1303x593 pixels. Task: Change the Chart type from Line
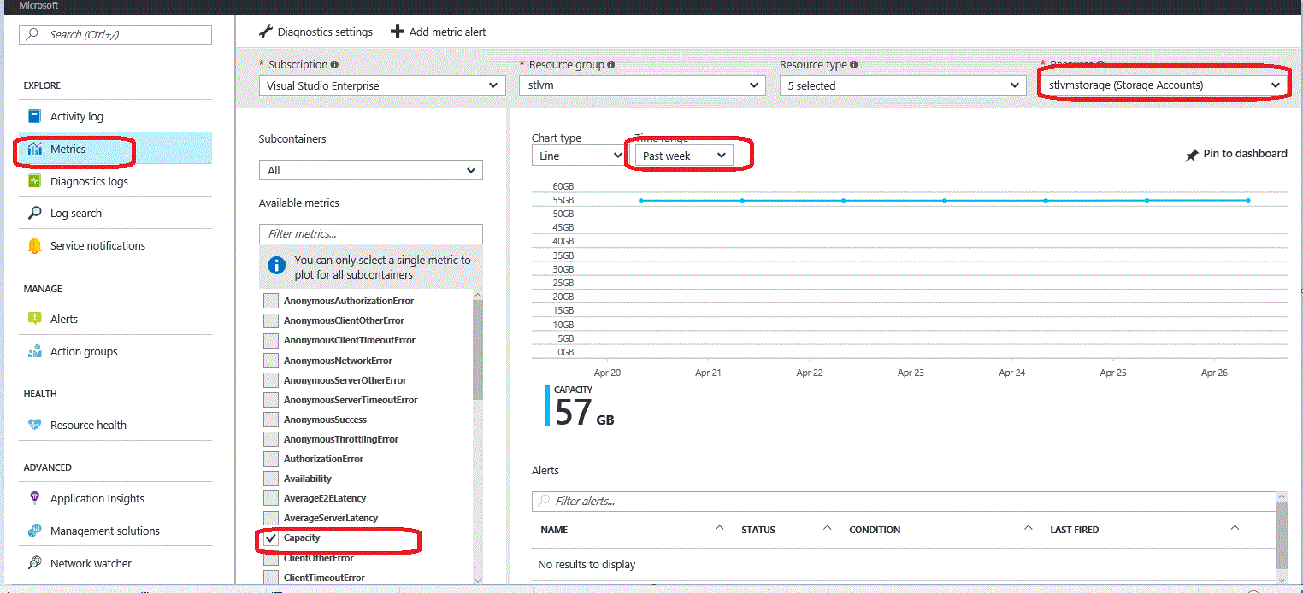pos(578,155)
